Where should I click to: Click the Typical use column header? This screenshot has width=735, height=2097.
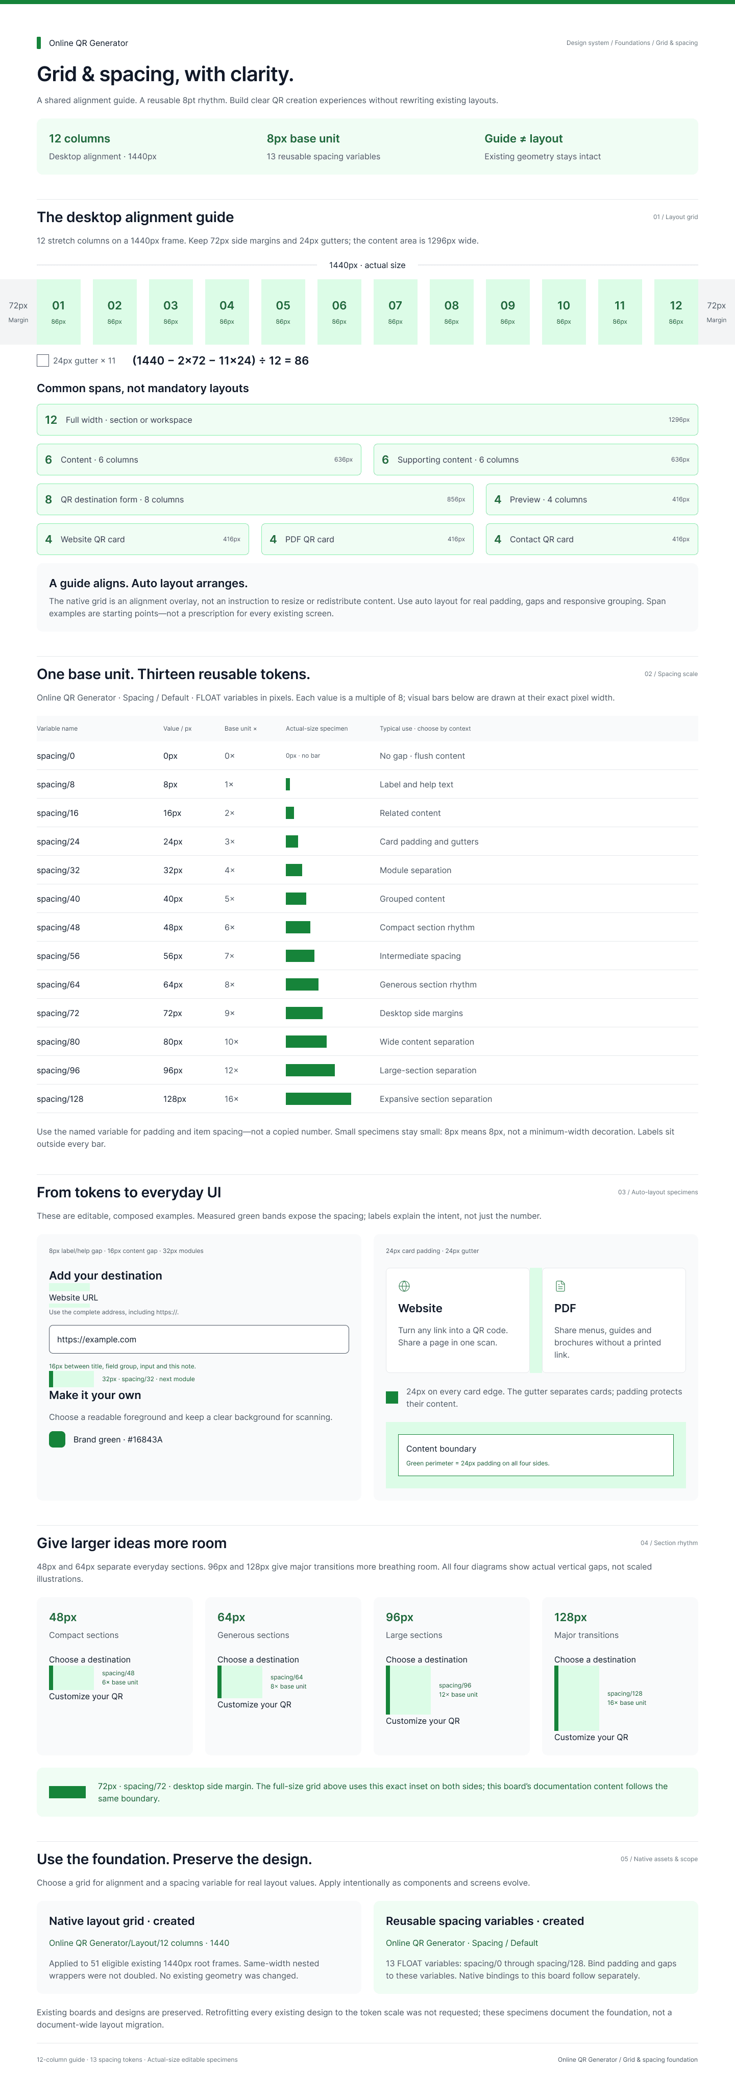coord(425,729)
